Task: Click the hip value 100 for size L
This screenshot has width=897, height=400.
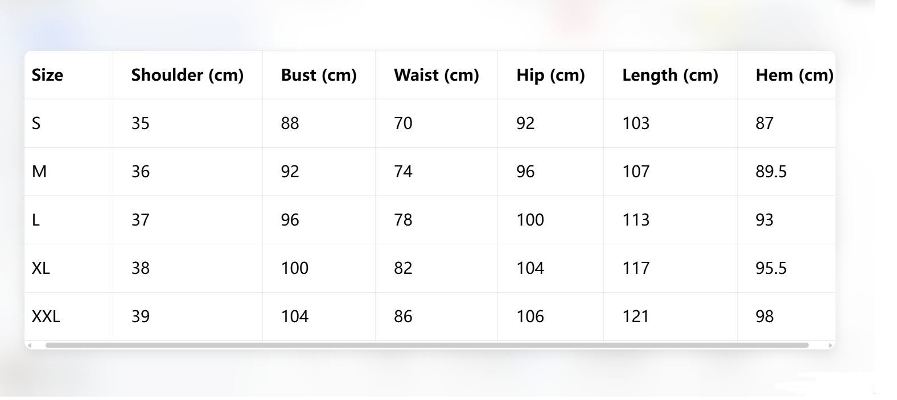Action: point(529,219)
